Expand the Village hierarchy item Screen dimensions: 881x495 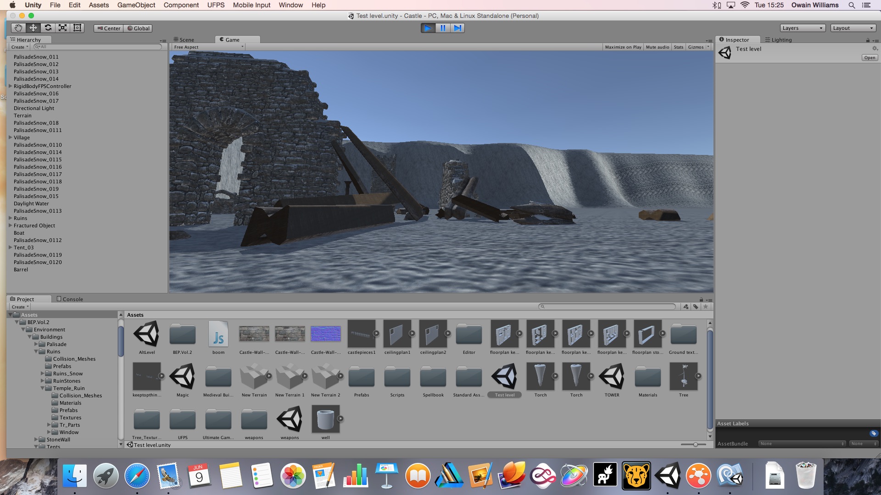[x=10, y=137]
